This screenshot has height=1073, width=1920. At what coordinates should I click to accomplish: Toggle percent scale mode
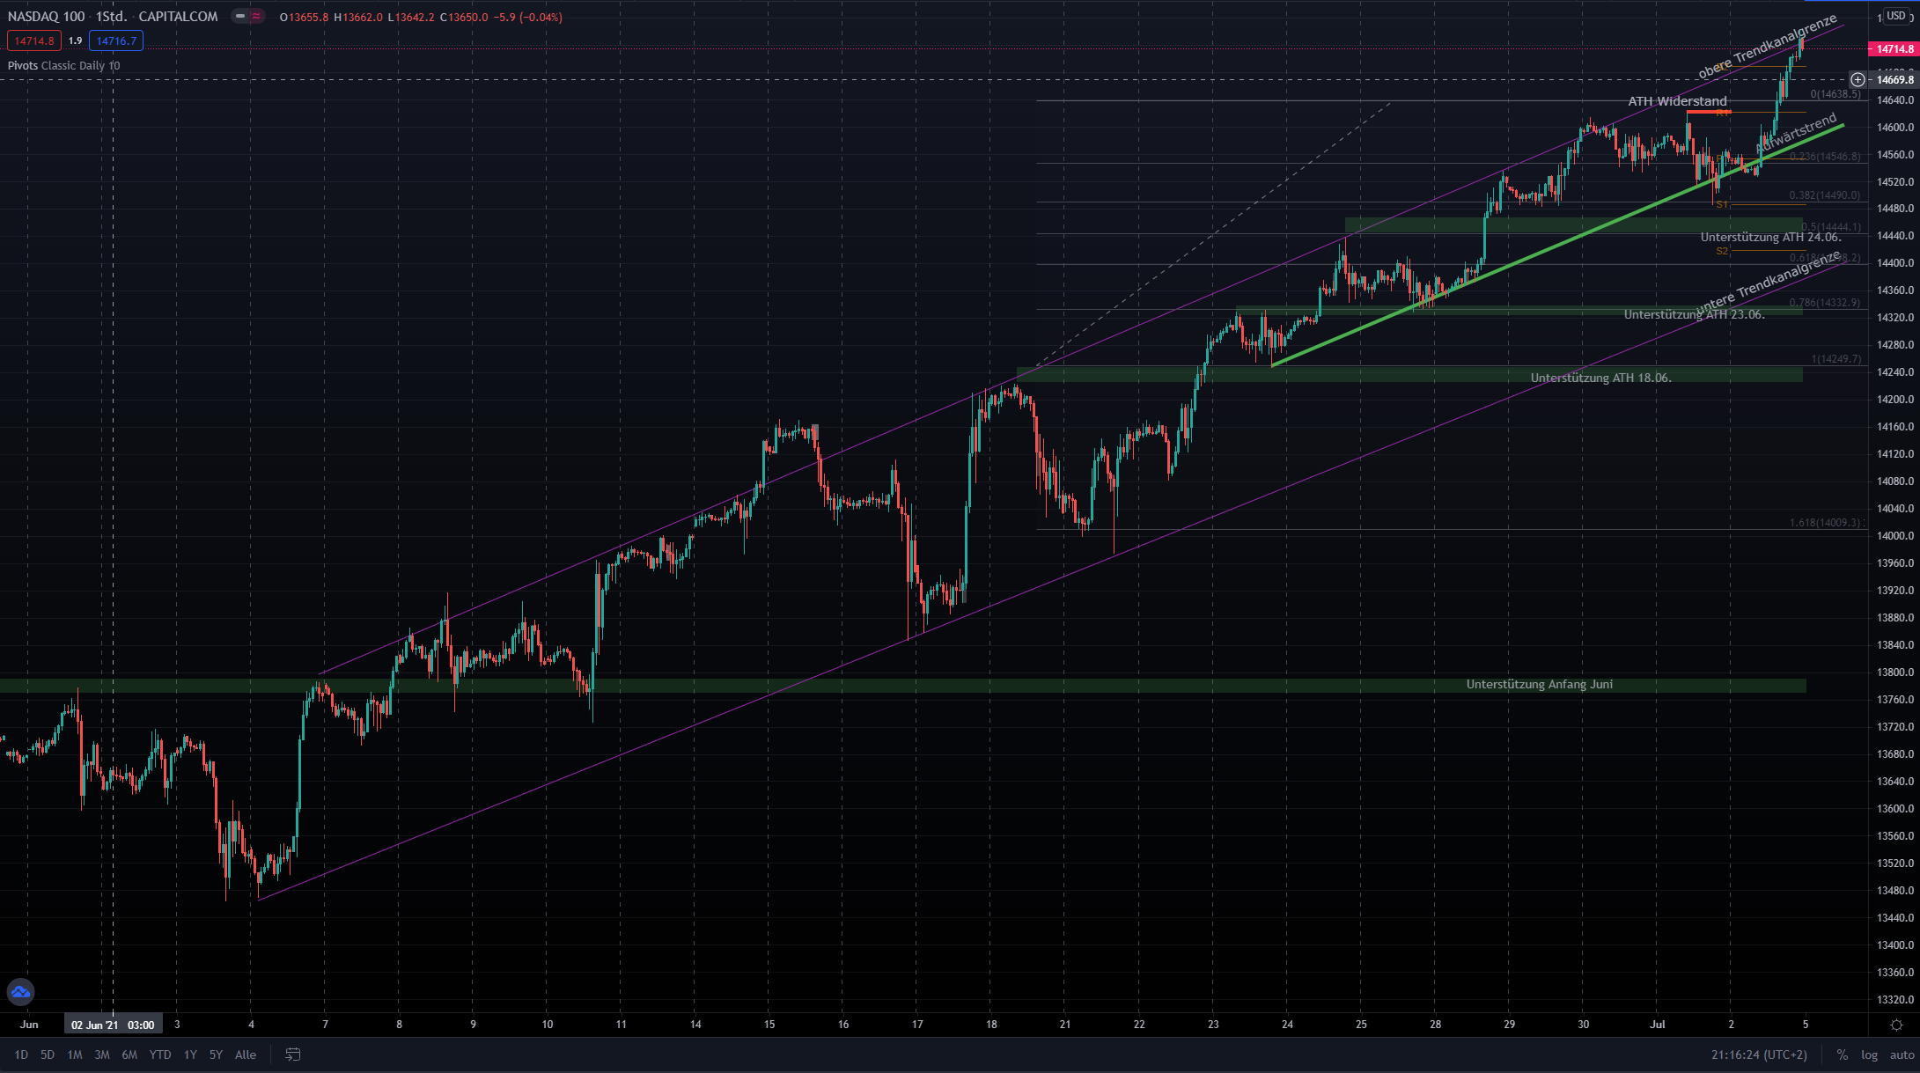pyautogui.click(x=1842, y=1055)
